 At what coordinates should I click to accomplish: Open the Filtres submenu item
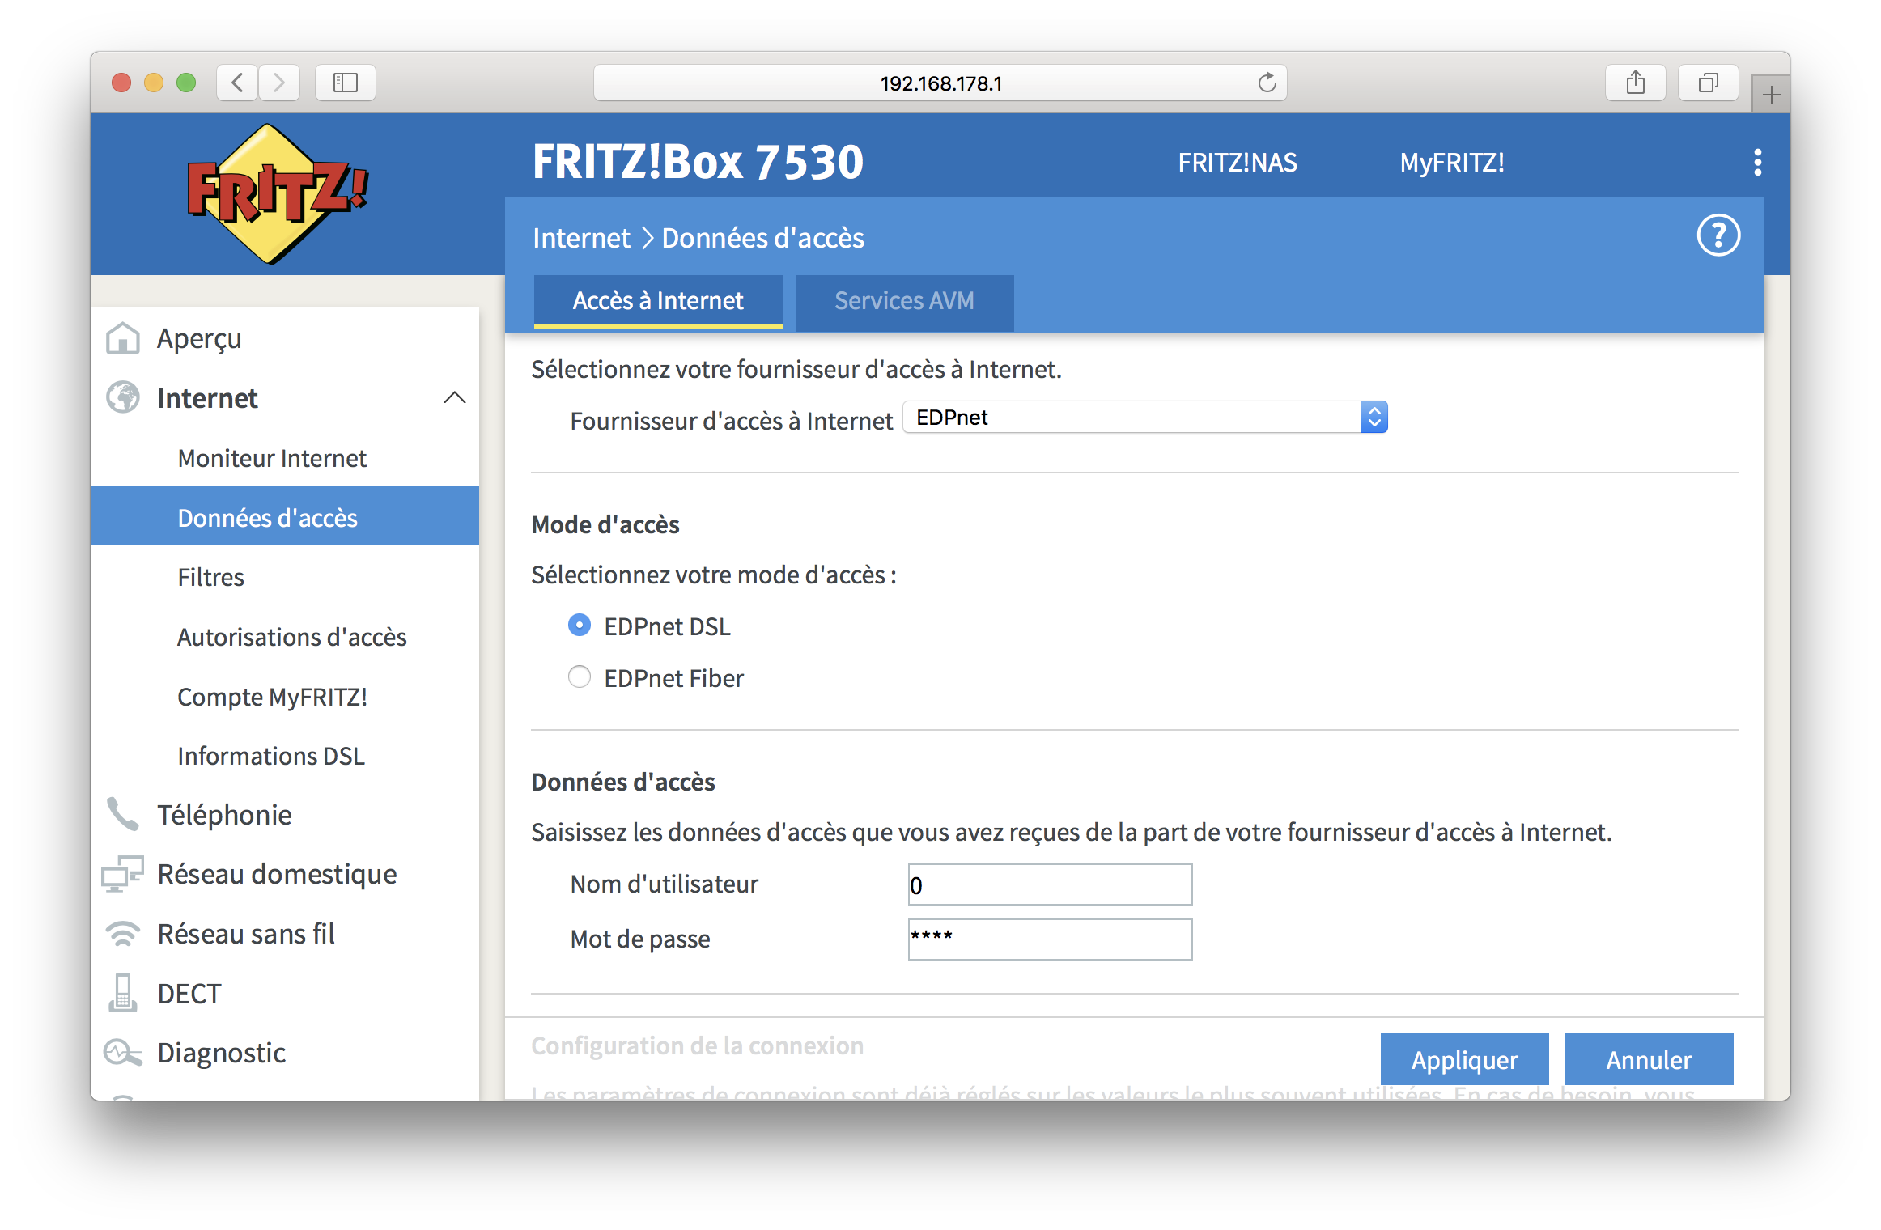pyautogui.click(x=210, y=577)
